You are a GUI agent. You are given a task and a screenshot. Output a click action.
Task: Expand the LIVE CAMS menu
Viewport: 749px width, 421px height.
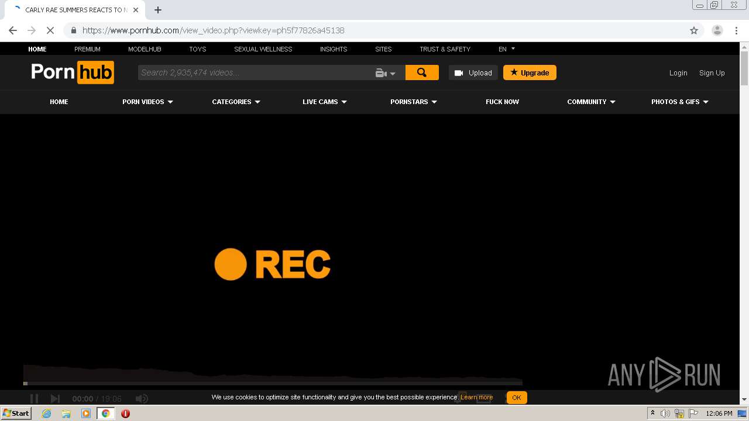[x=325, y=102]
